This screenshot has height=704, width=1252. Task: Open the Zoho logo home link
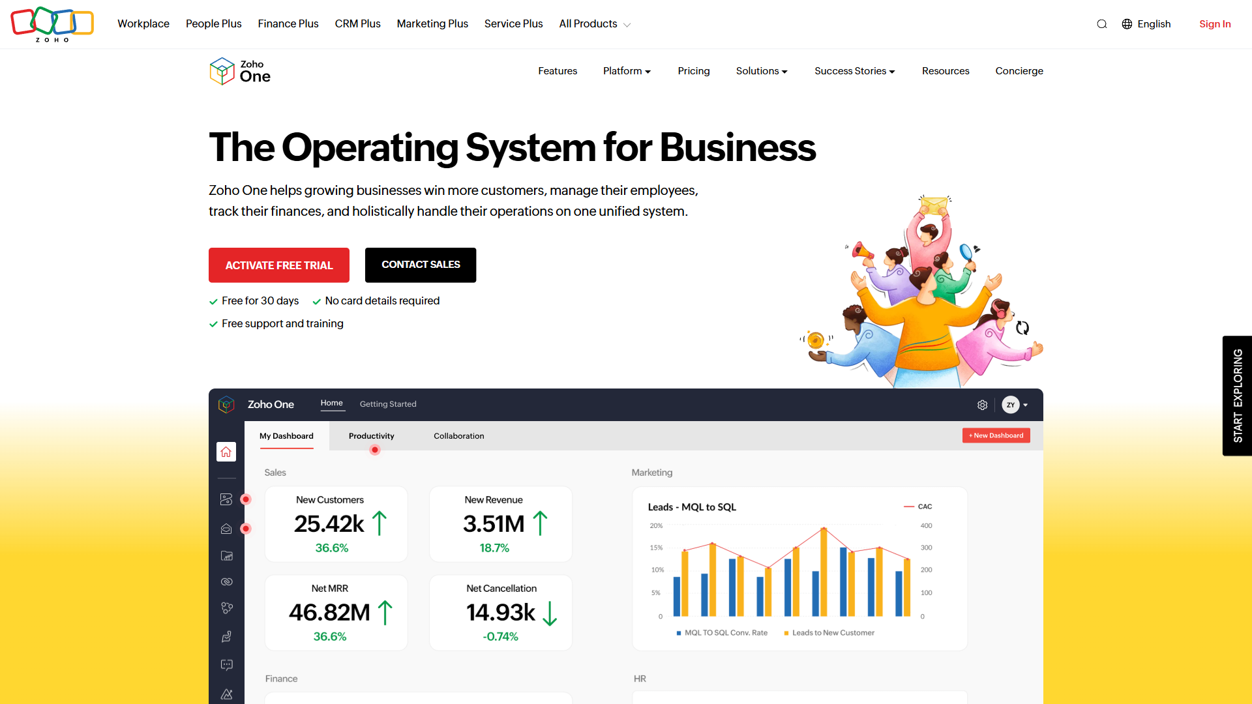coord(52,24)
